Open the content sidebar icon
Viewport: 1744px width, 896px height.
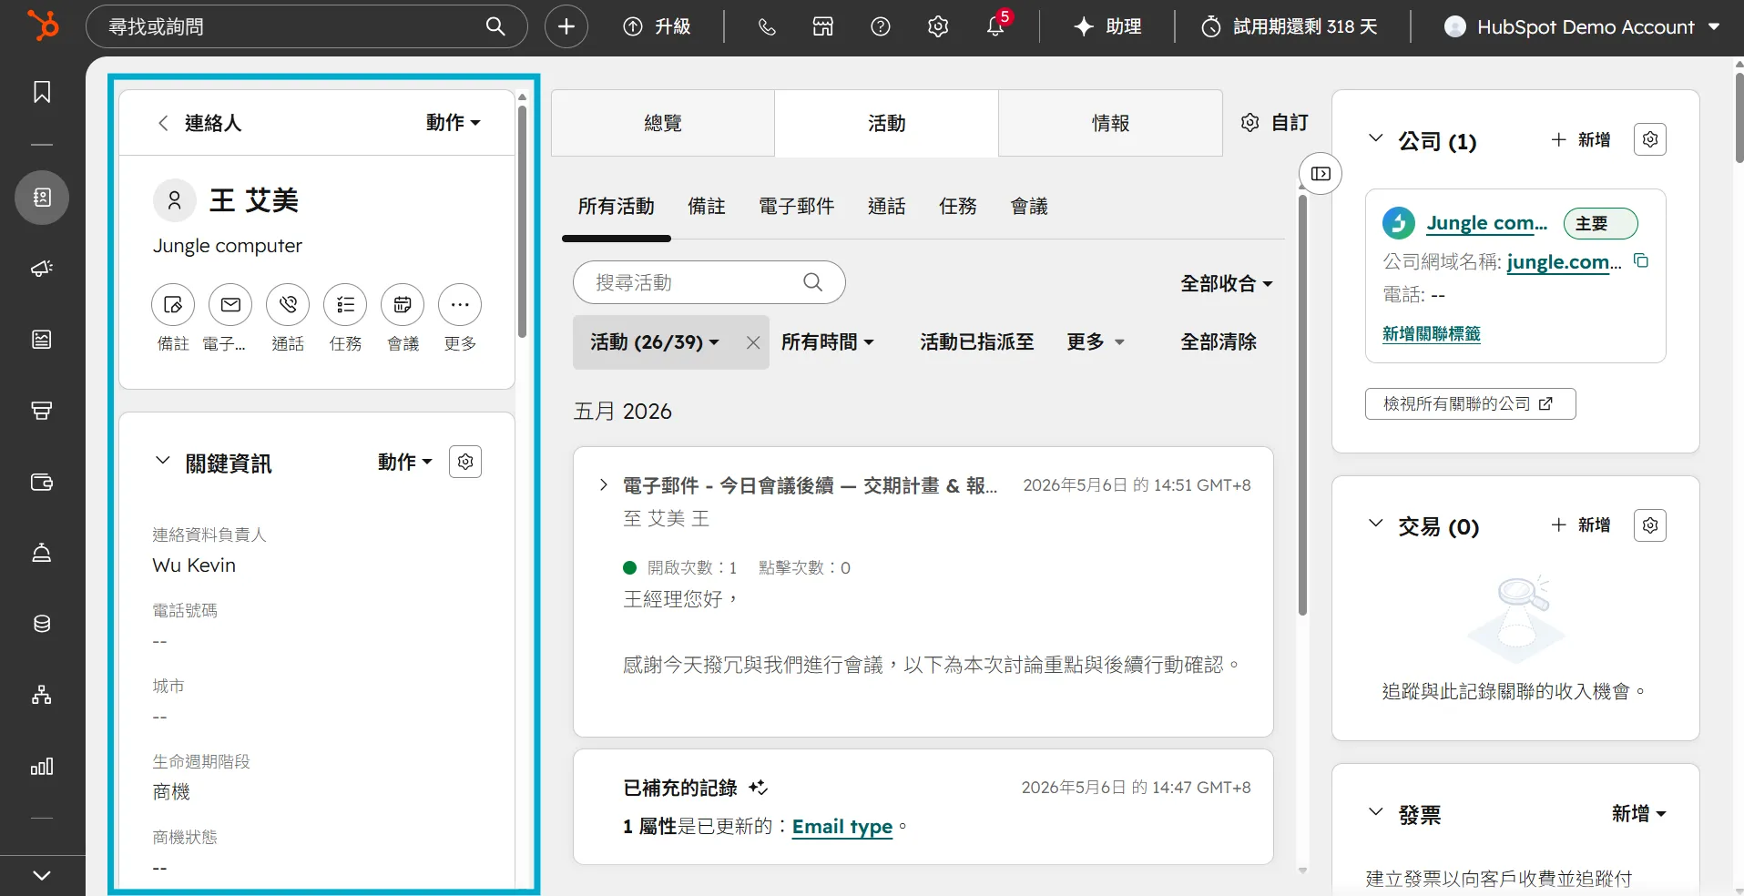[x=42, y=340]
